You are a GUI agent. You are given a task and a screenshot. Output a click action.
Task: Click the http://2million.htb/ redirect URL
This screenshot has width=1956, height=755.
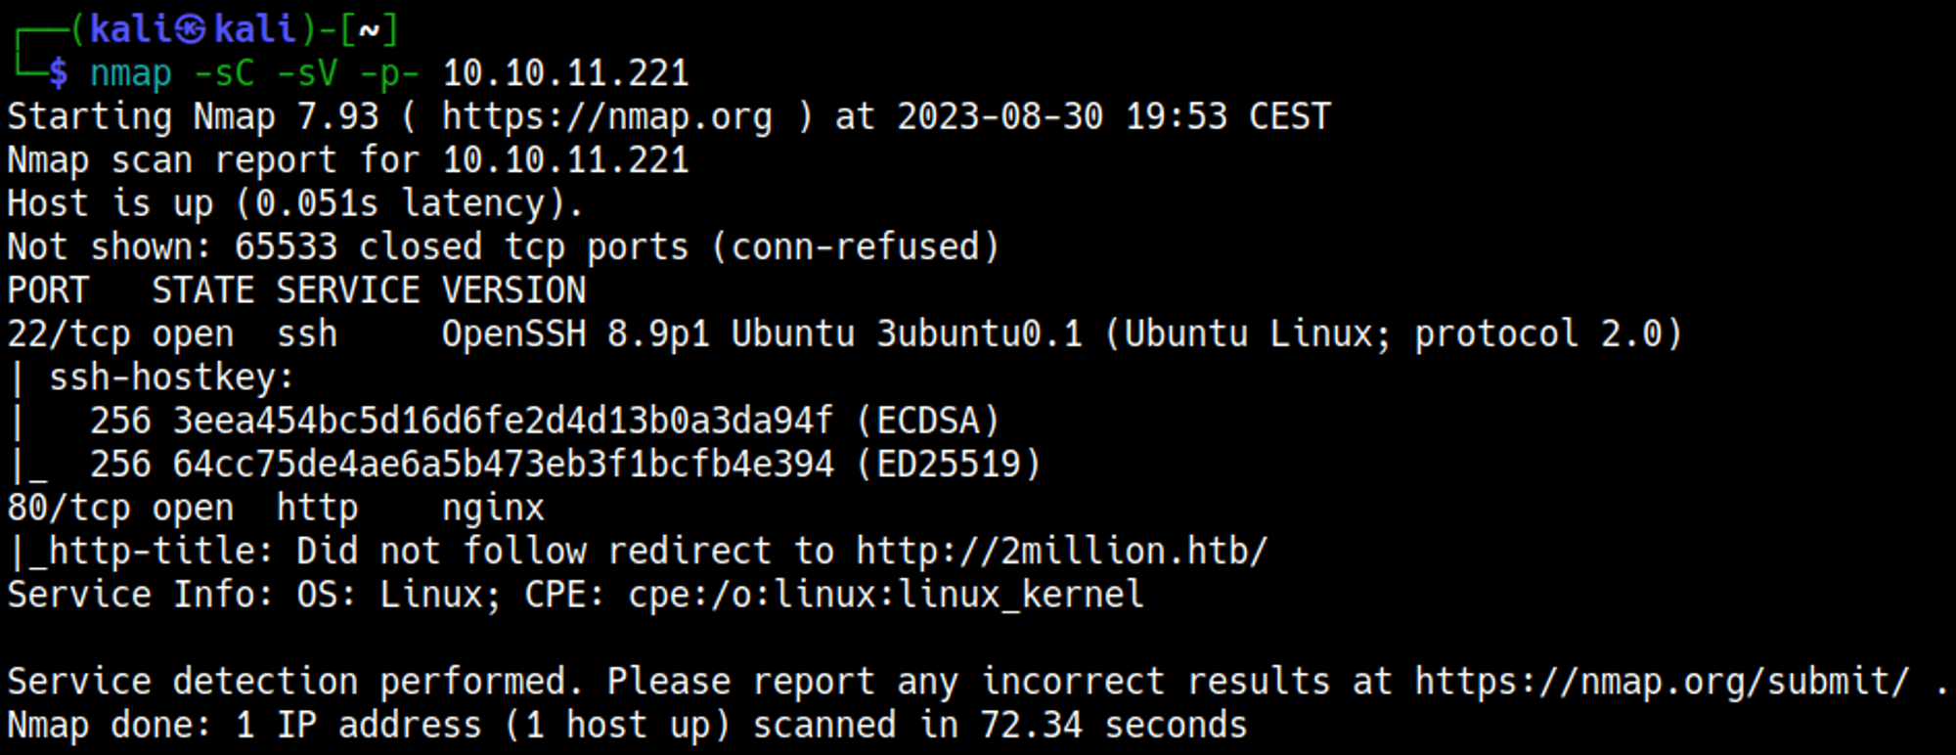[x=1061, y=552]
